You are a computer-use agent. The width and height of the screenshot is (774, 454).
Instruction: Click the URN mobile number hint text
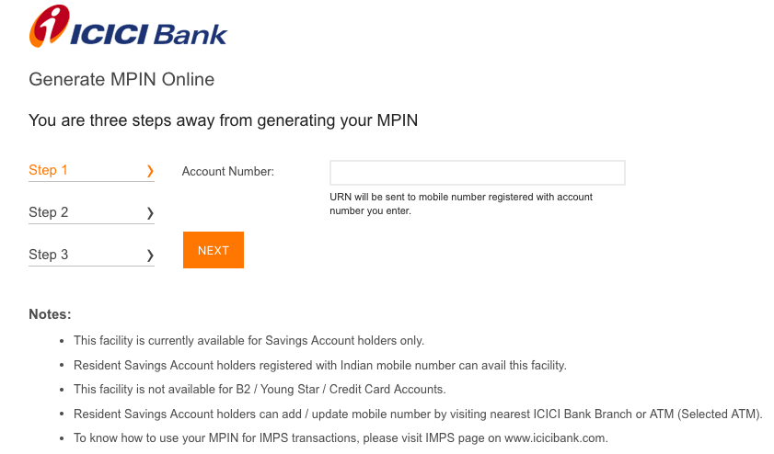(x=461, y=204)
